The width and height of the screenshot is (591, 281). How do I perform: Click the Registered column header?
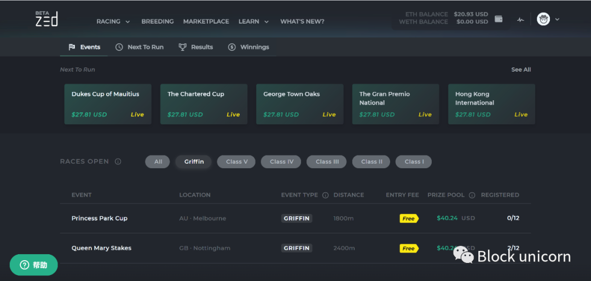[500, 195]
